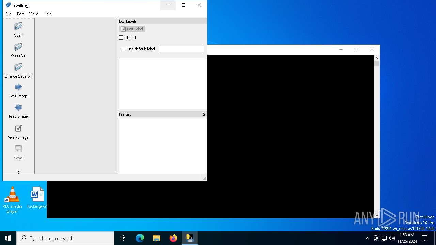
Task: Open Task View on taskbar
Action: (123, 238)
